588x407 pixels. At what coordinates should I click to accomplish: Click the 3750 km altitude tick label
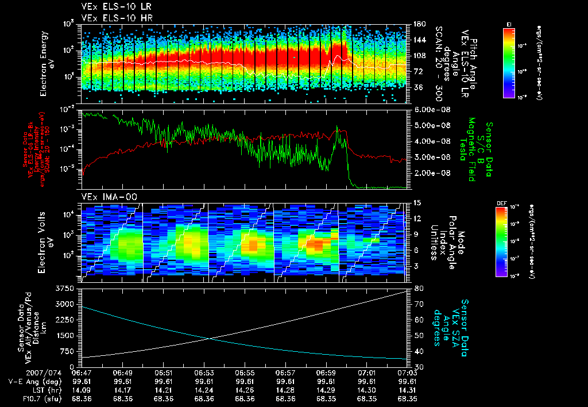64,289
